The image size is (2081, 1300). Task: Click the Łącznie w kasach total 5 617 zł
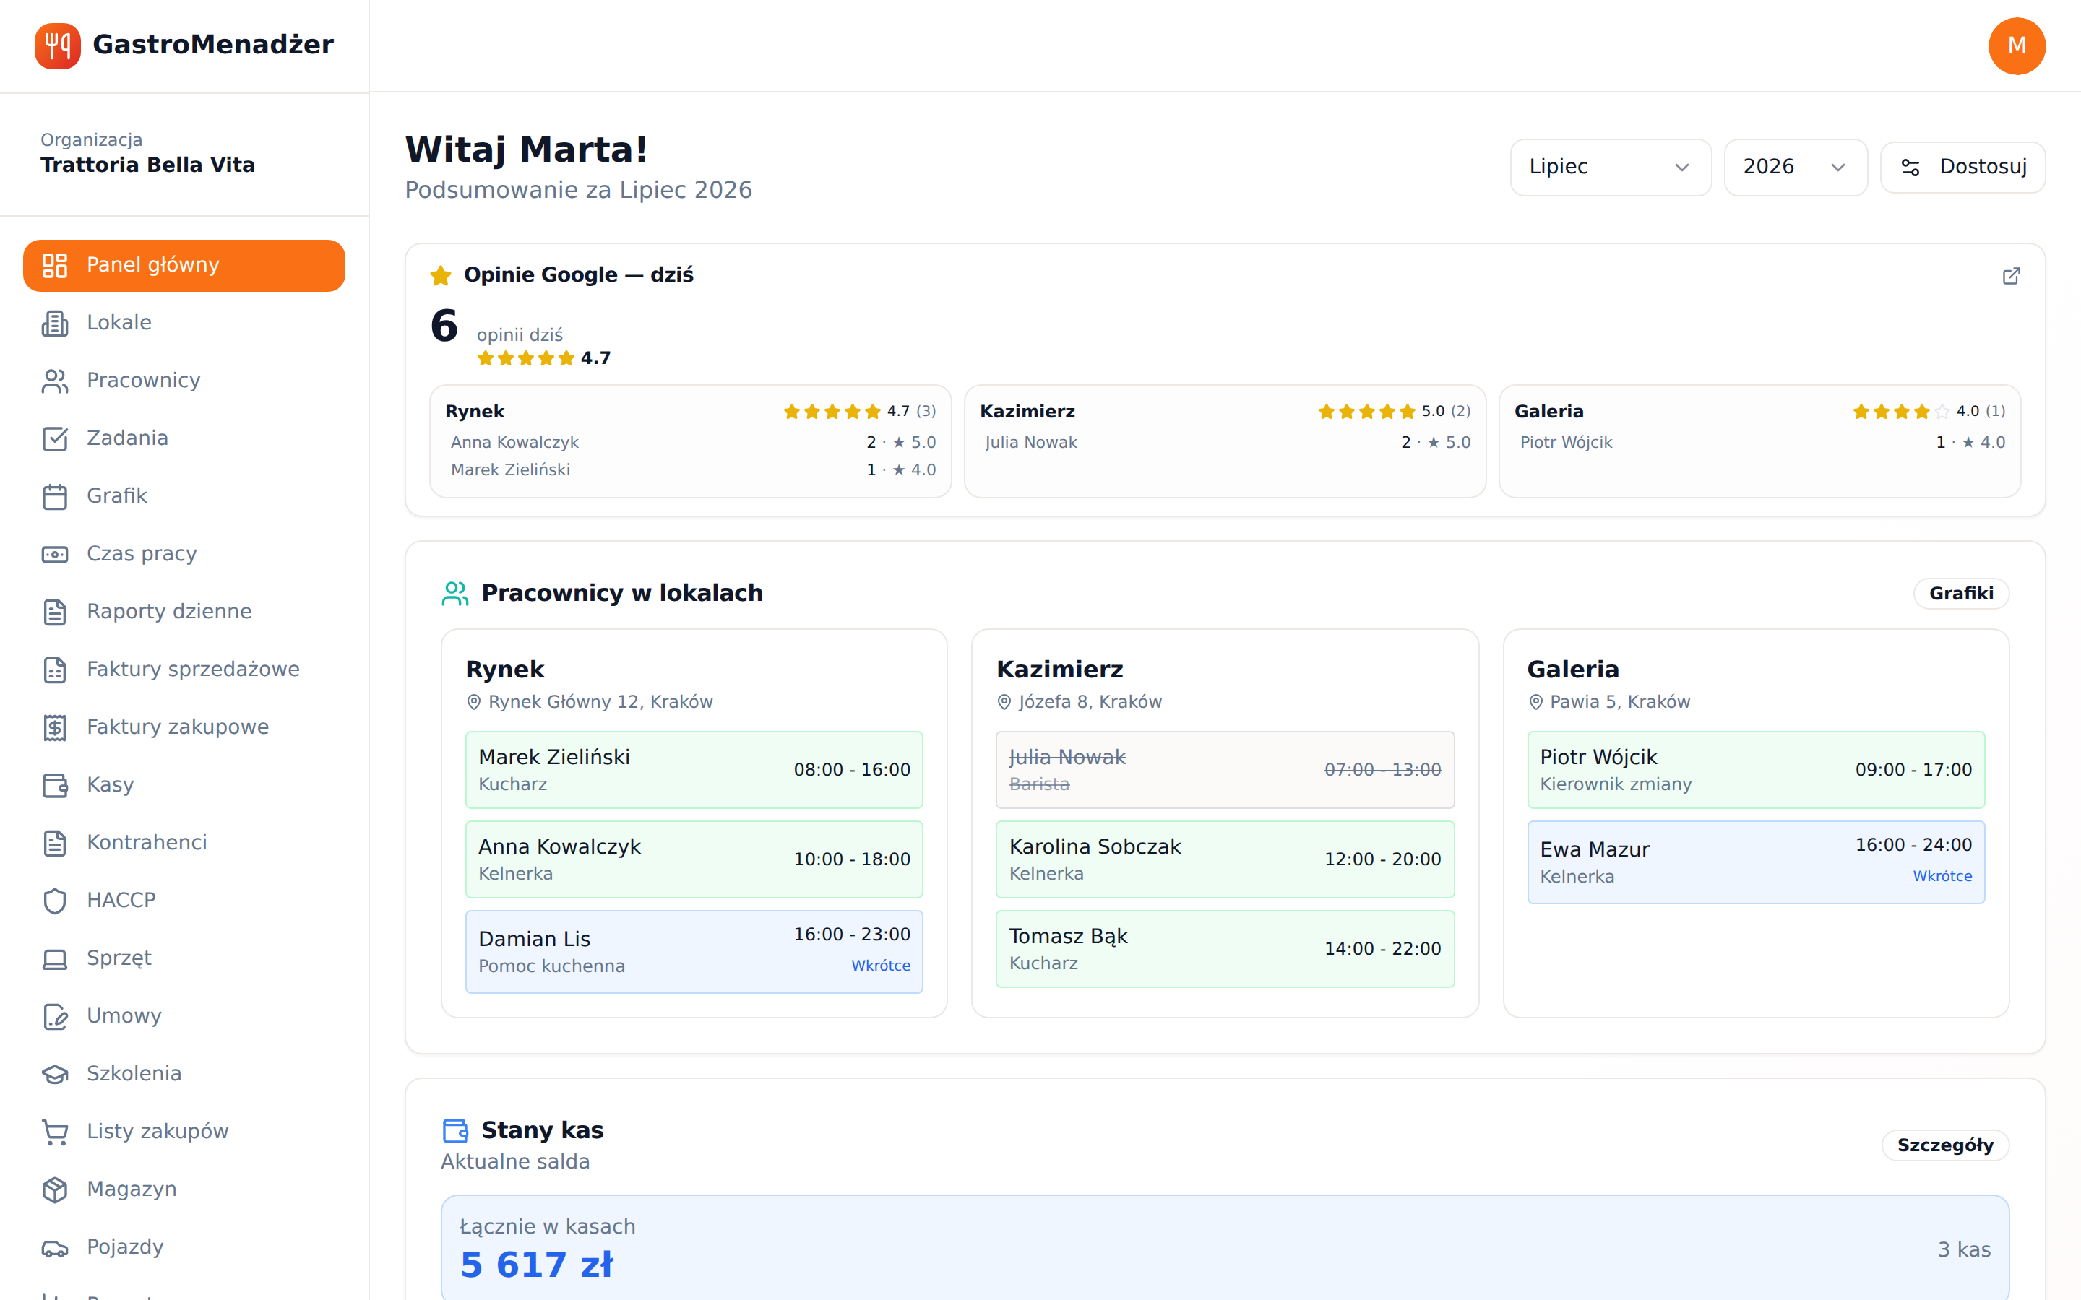(537, 1264)
